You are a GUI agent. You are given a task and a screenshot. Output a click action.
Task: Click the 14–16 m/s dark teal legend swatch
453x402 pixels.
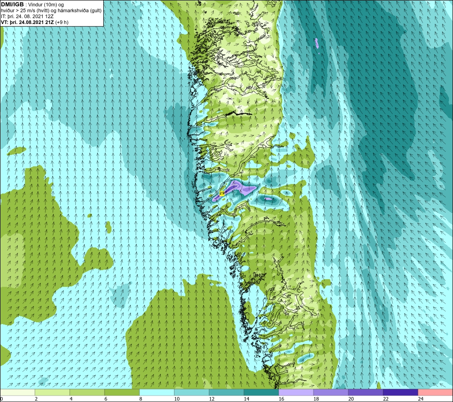pos(261,392)
